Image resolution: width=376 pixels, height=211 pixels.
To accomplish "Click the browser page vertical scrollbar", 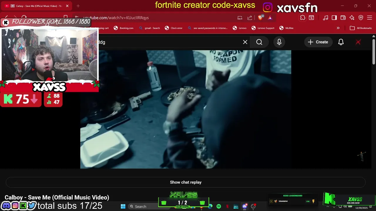I will click(x=374, y=51).
